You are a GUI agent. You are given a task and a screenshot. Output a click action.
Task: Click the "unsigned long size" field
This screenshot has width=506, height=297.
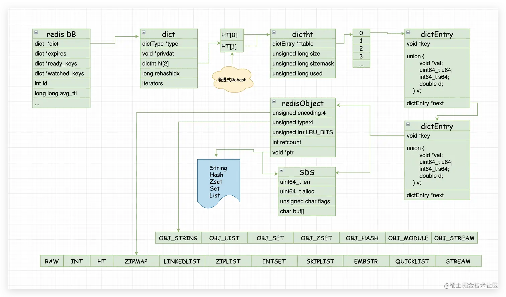[x=303, y=54]
